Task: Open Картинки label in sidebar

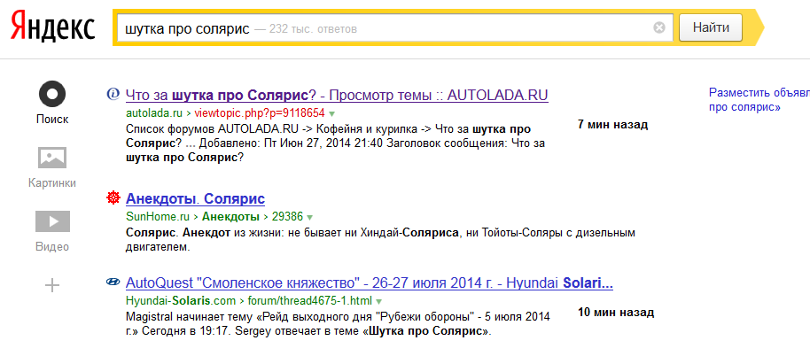Action: point(52,183)
